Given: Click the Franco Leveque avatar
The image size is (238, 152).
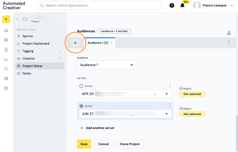Looking at the screenshot, I should 197,5.
